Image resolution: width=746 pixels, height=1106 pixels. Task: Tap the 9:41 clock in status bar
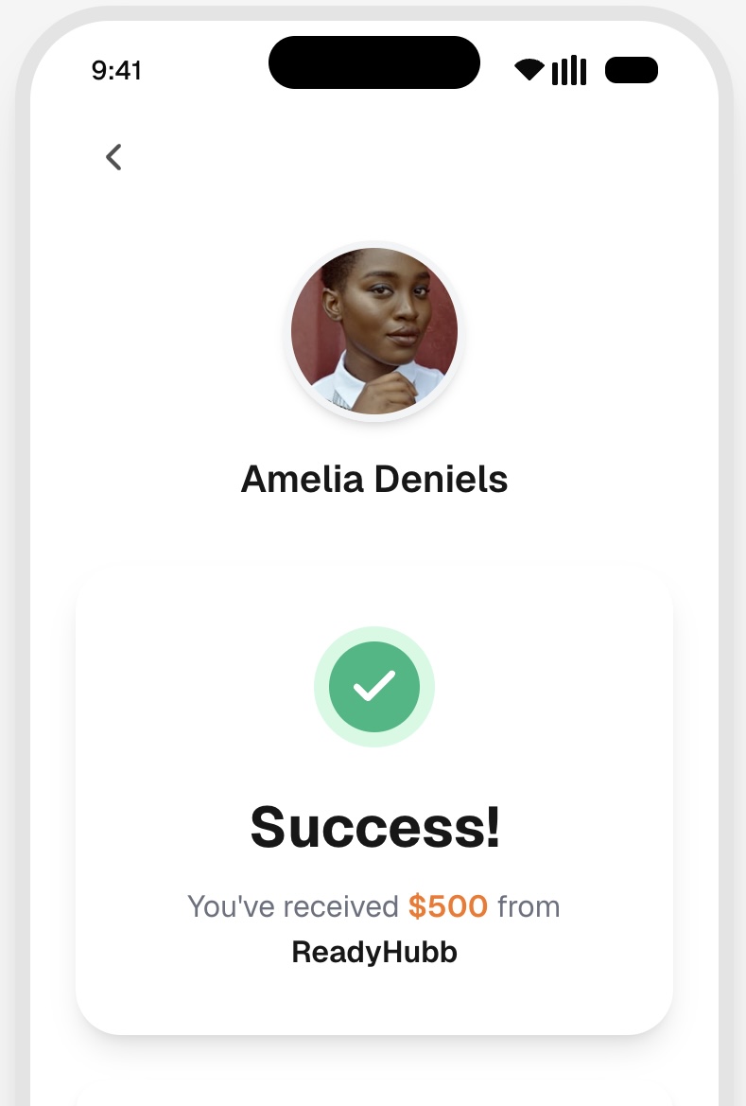click(x=116, y=70)
